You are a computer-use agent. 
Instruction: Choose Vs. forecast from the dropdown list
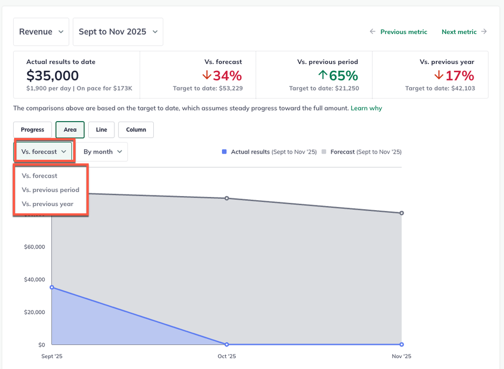click(x=39, y=176)
